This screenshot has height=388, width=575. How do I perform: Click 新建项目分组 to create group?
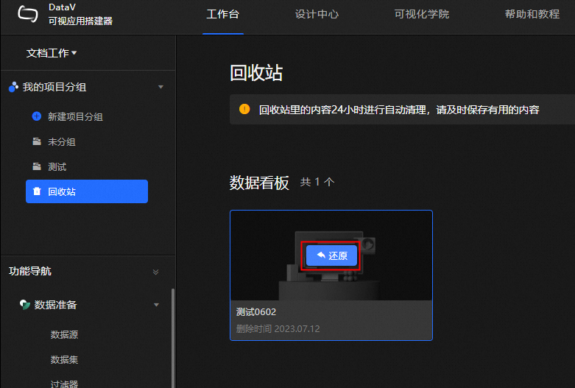pos(75,116)
